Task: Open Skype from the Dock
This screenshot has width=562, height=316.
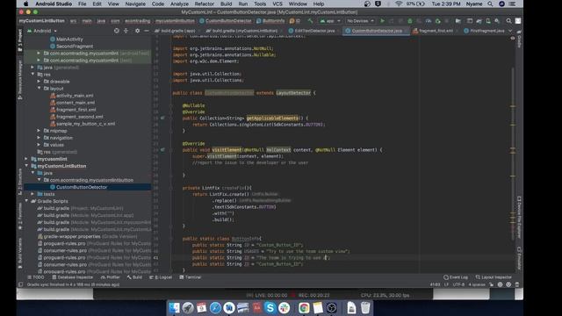Action: pos(270,308)
